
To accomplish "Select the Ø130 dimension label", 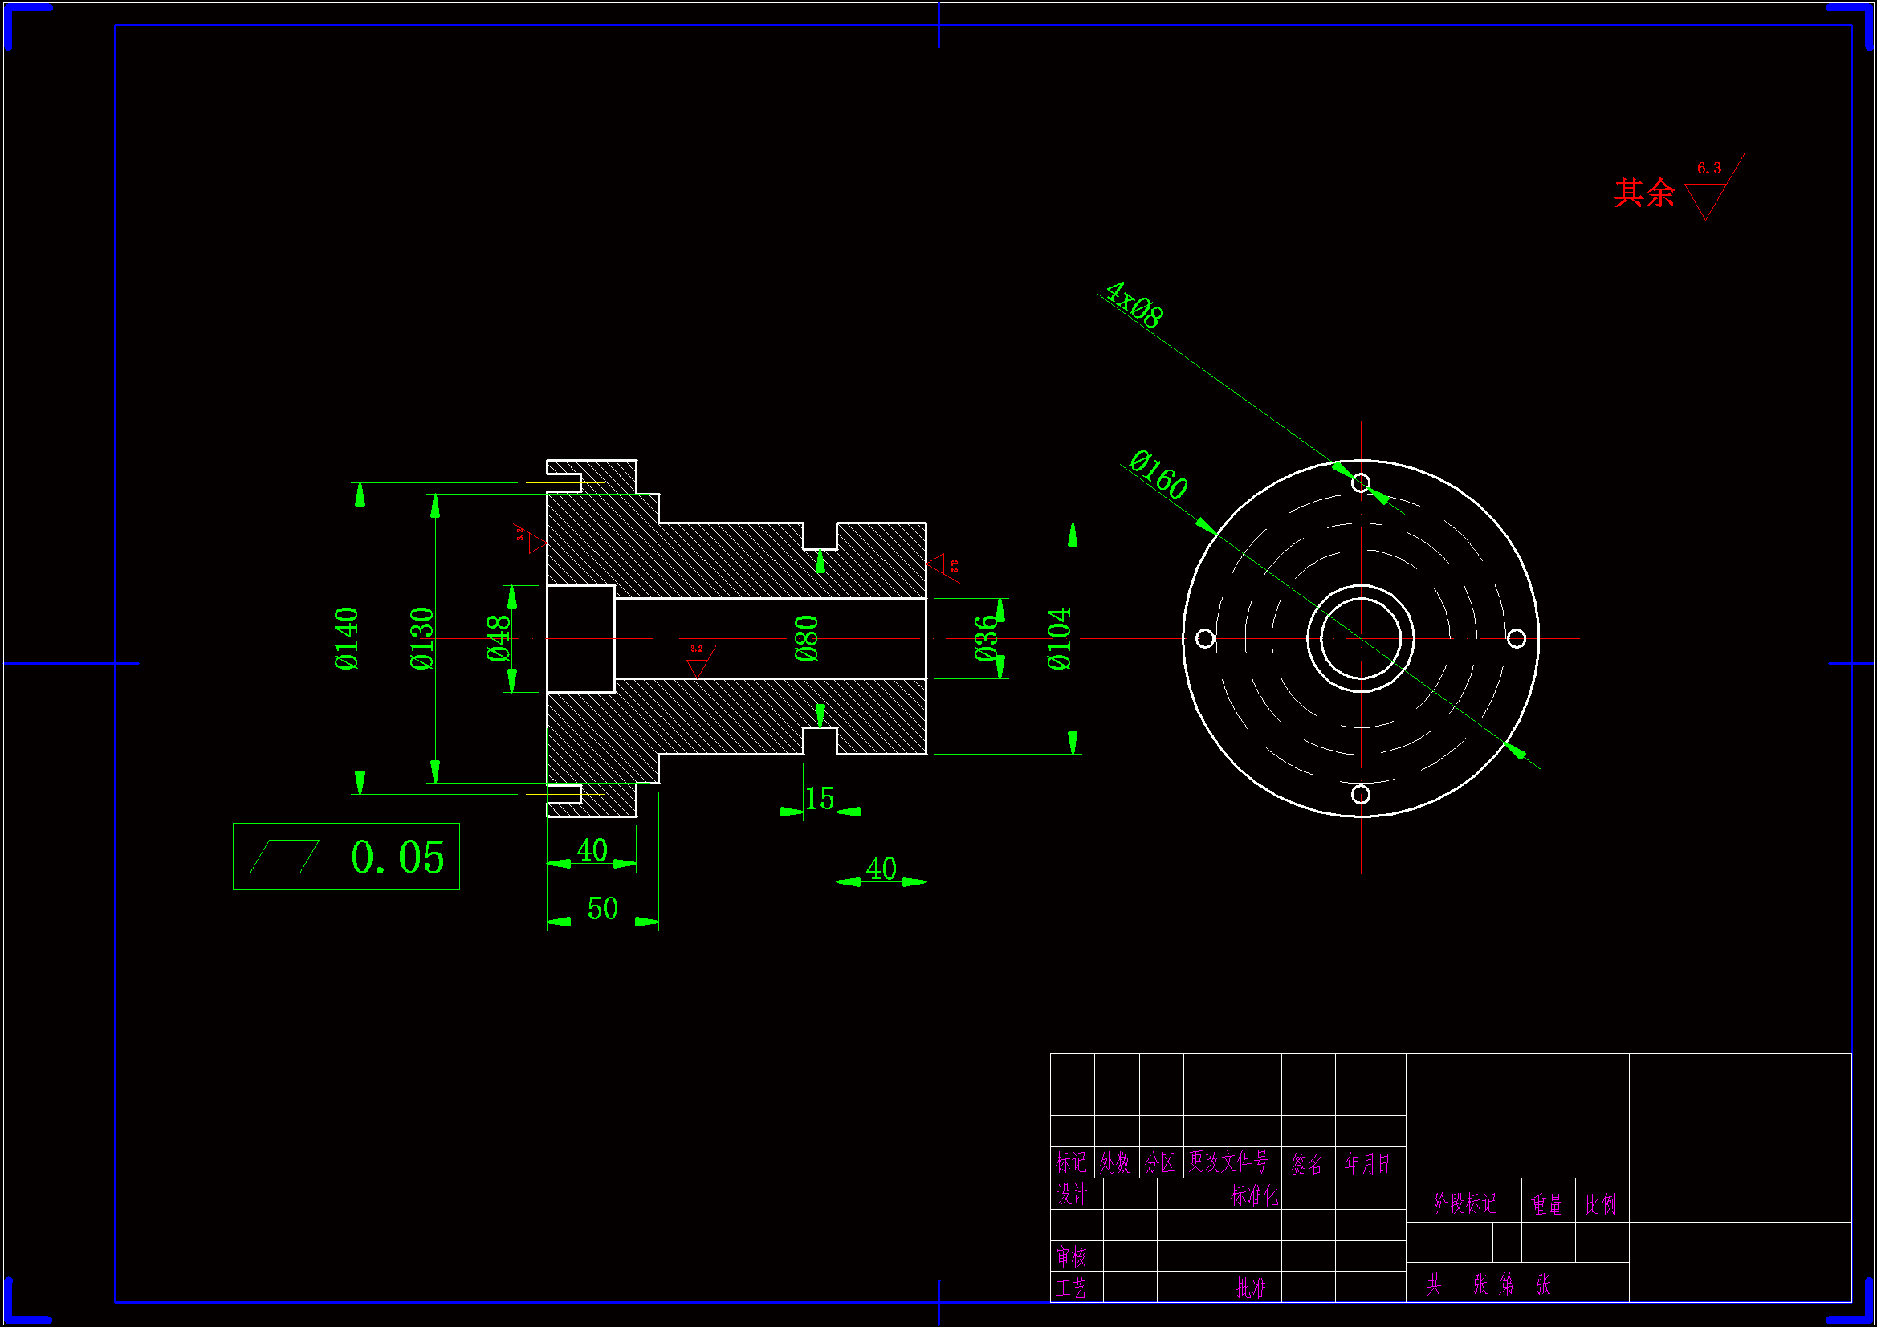I will (x=421, y=638).
